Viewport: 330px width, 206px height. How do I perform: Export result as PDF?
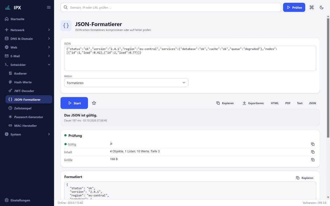click(x=288, y=103)
